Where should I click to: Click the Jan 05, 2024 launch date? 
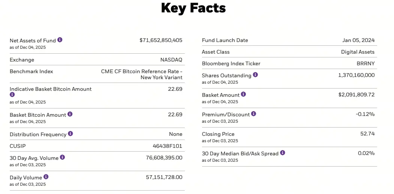click(x=358, y=40)
